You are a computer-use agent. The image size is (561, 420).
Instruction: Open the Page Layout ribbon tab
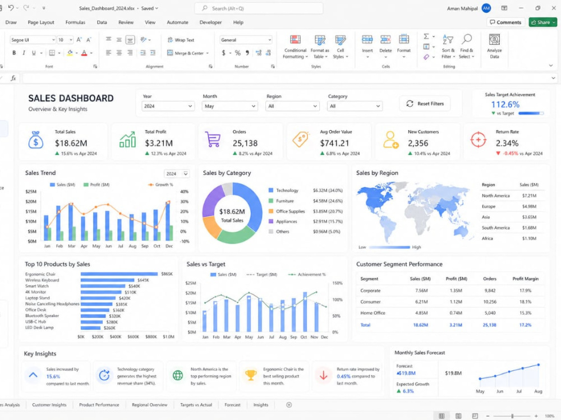[x=41, y=22]
